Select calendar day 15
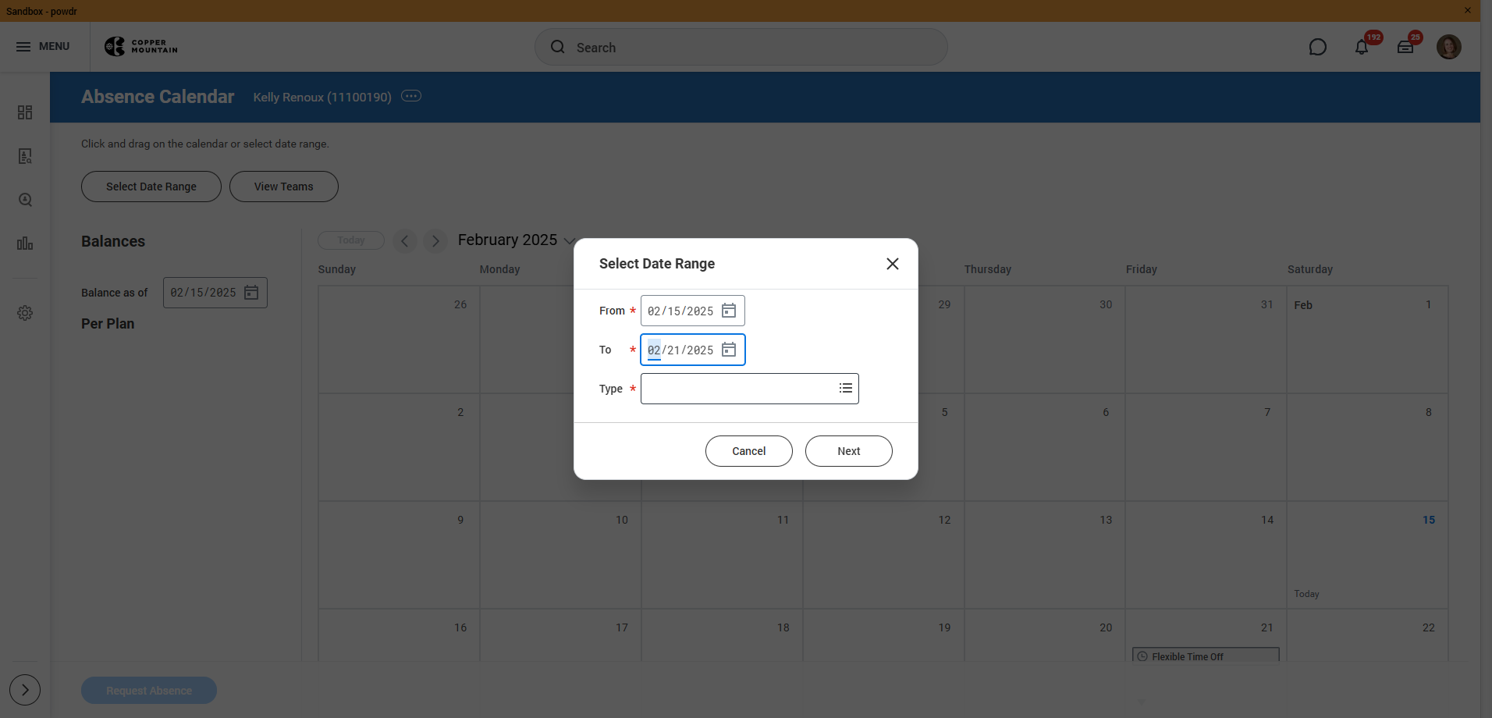 click(1367, 555)
